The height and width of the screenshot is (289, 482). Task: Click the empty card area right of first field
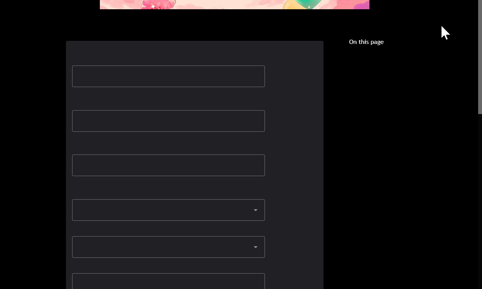click(294, 76)
